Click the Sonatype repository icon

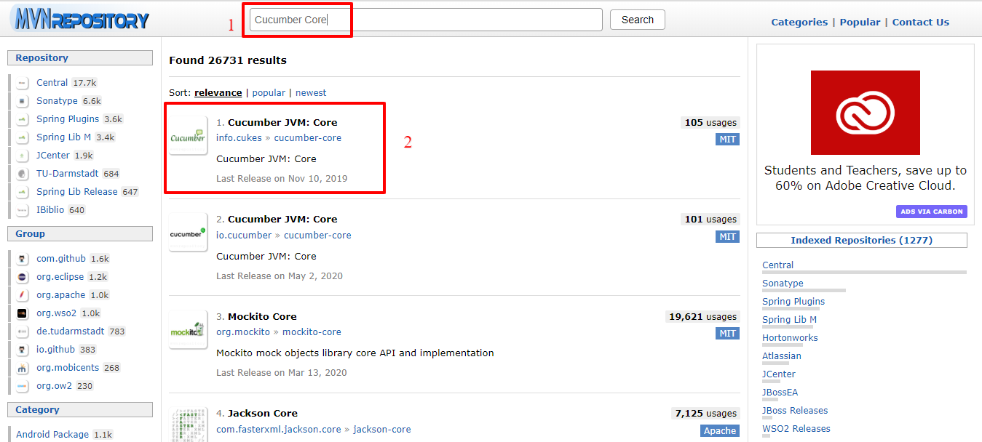23,101
